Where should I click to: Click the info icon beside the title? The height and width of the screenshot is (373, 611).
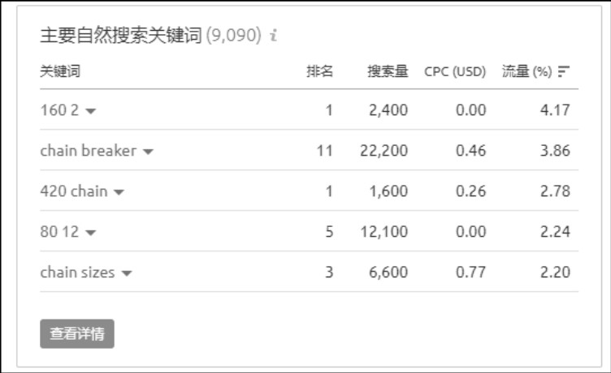point(274,36)
